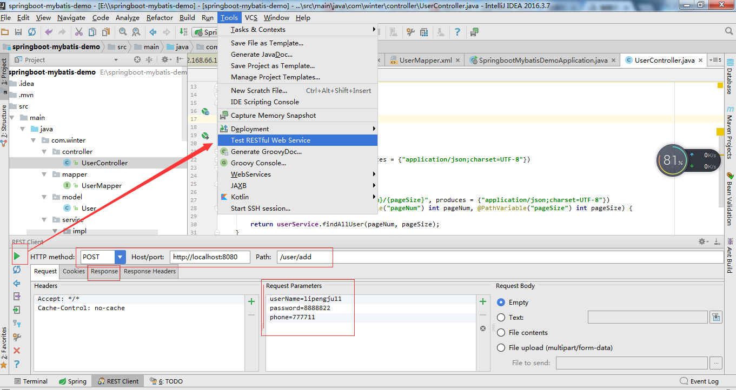This screenshot has width=736, height=390.
Task: Open the Database side panel
Action: tap(730, 77)
